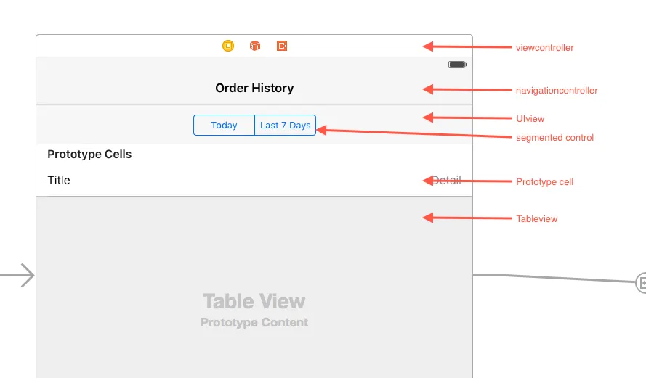Click the Prototype Content subtitle text
The width and height of the screenshot is (646, 378).
[x=254, y=323]
